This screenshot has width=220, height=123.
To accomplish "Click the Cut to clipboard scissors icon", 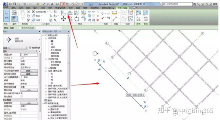I will pyautogui.click(x=28, y=12).
